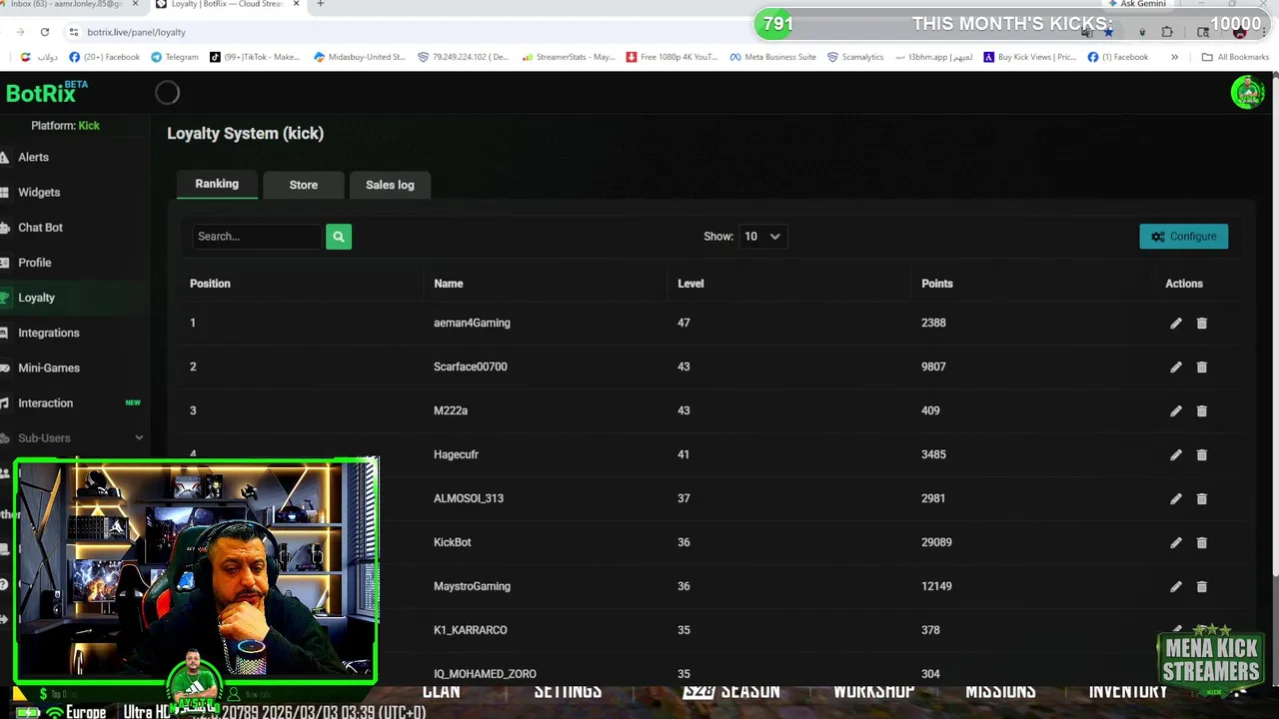Click the Points column header
Screen dimensions: 1279x719
[937, 284]
